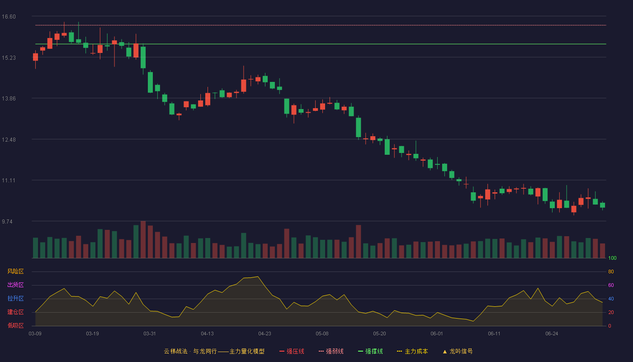Click the 12.48 price axis label
The width and height of the screenshot is (633, 362).
tap(9, 140)
